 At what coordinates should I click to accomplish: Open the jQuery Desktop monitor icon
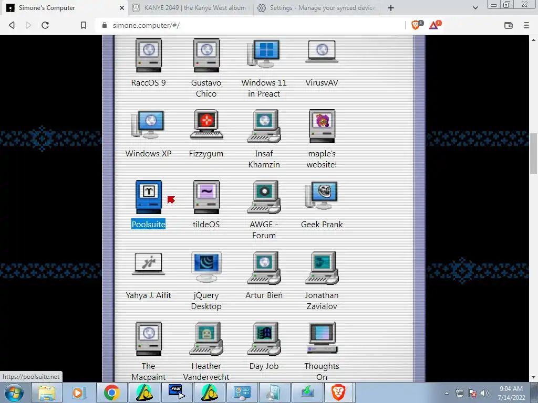point(206,267)
